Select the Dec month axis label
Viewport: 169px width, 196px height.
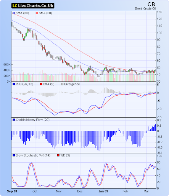pos(80,191)
